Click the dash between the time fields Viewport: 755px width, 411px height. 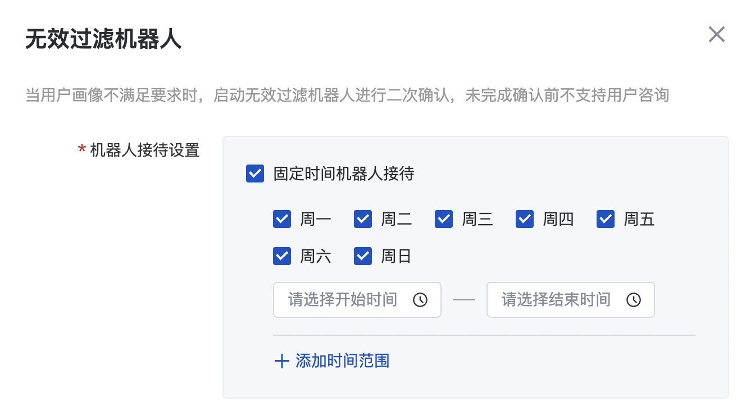(x=464, y=300)
